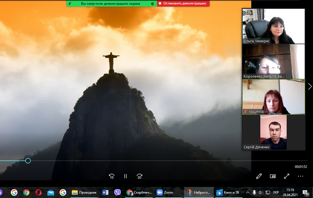Click the pencil edit icon

tap(259, 176)
